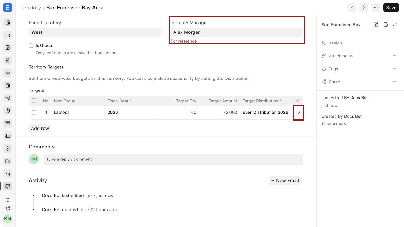
Task: Open Territory Manager field Alex Morgan
Action: click(x=237, y=32)
